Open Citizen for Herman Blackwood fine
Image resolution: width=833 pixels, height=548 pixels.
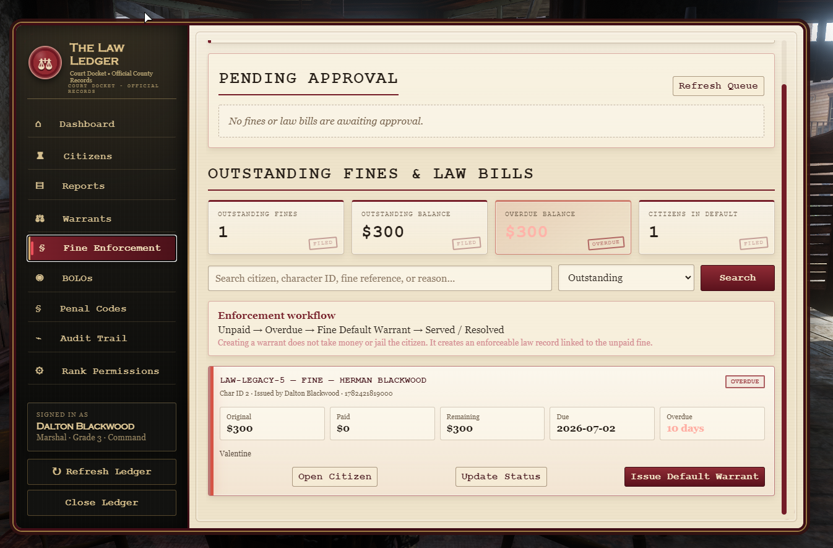click(335, 477)
